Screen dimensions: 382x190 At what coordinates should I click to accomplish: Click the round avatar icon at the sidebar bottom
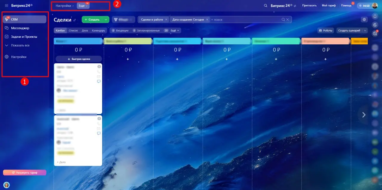[7, 185]
